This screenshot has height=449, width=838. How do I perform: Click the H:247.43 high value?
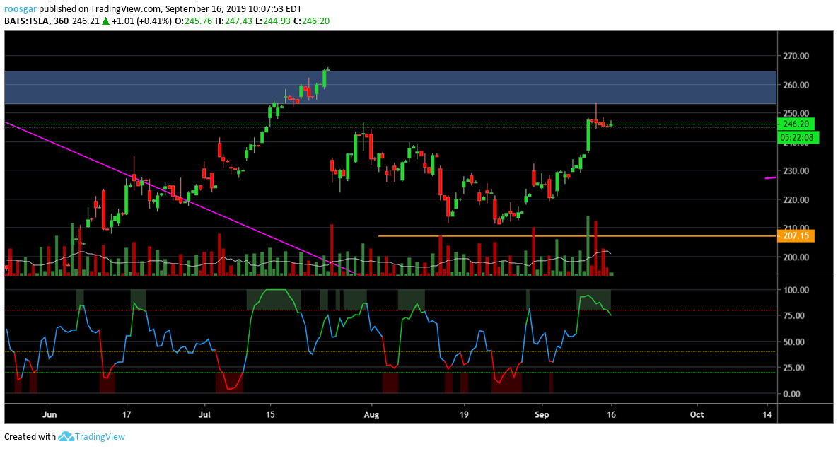(233, 21)
